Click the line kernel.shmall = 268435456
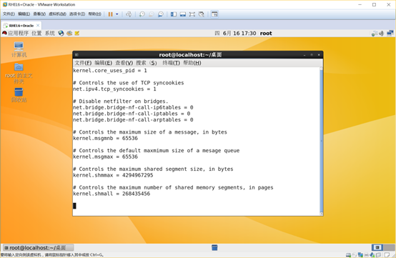The height and width of the screenshot is (258, 396). (x=112, y=194)
